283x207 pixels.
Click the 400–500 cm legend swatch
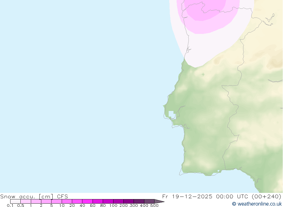[149, 201]
